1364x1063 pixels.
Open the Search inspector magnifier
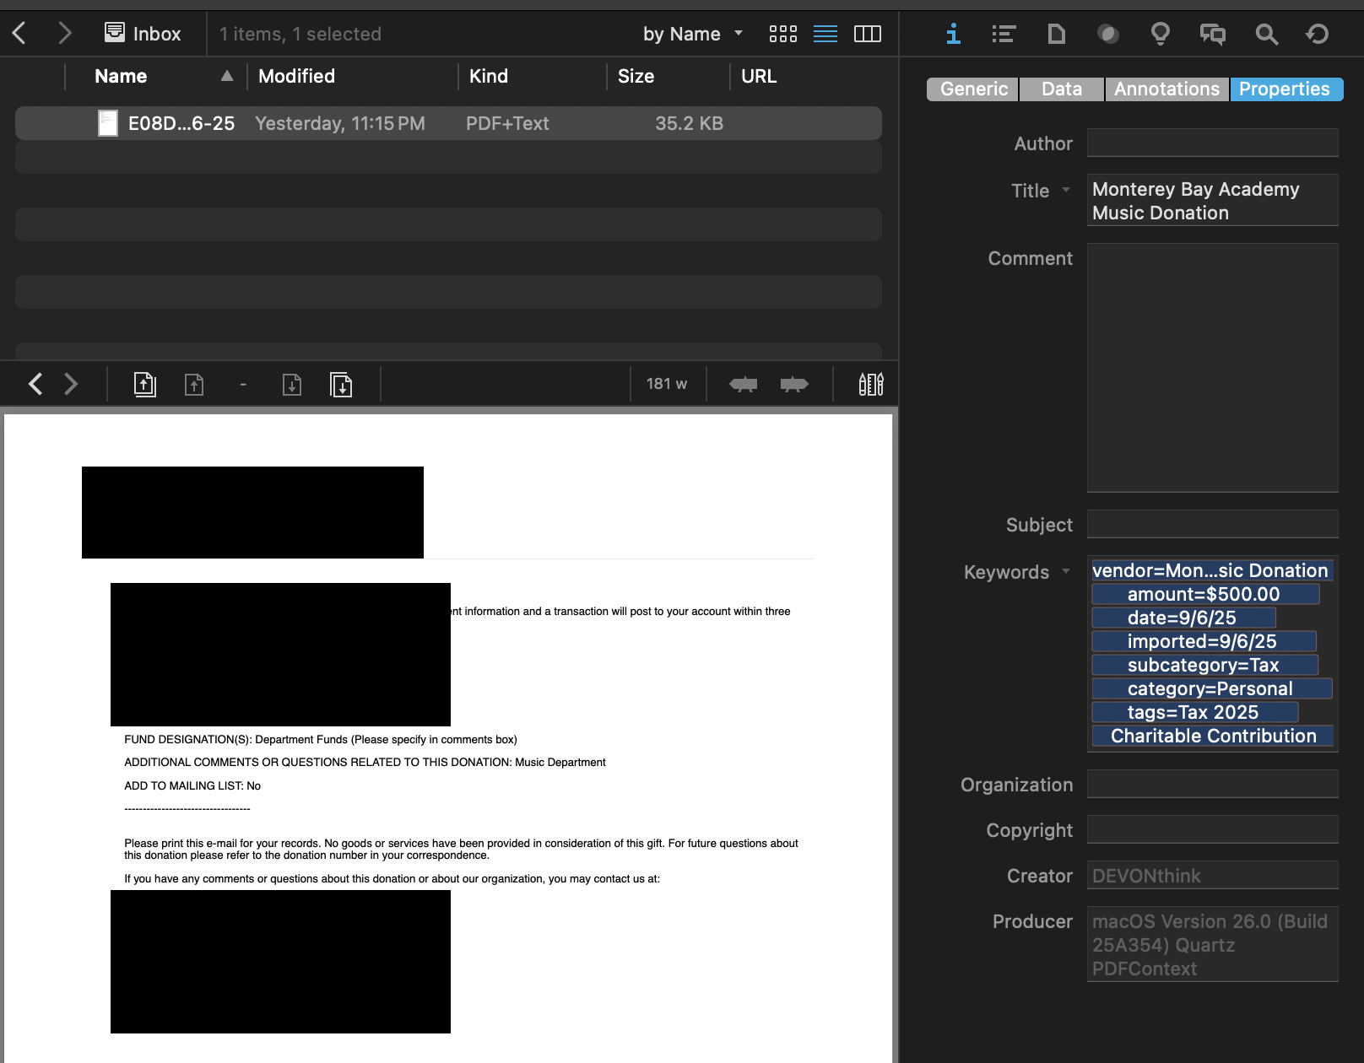pyautogui.click(x=1266, y=34)
